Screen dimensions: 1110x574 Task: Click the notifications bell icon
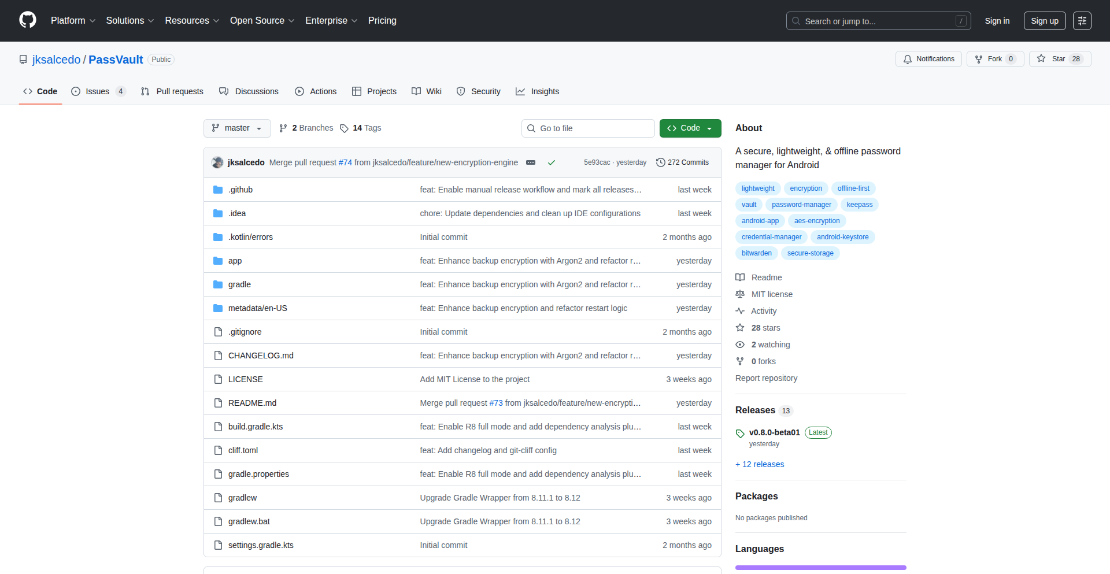coord(908,58)
